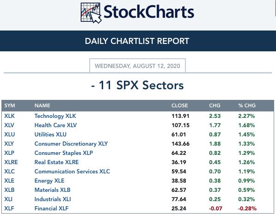Click the 11 SPX Sectors heading
Screen dimensions: 276x215
(137, 86)
